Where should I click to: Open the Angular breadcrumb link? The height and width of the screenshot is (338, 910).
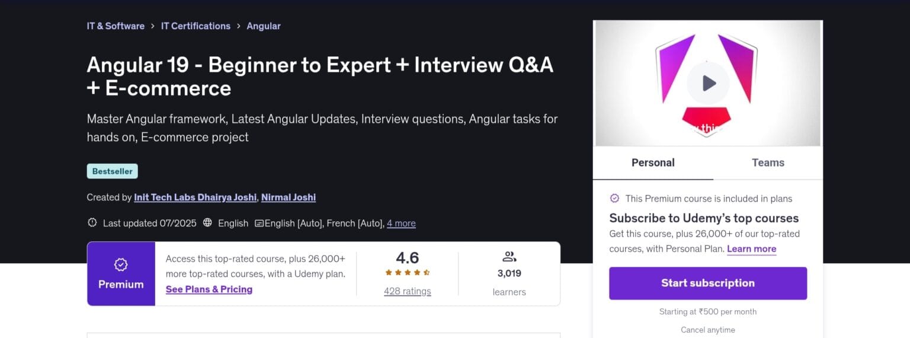(264, 26)
